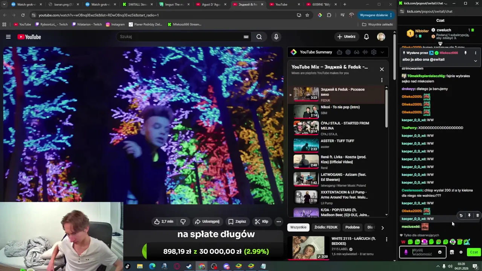Select 'René ft. Livka - Koszta' playlist item
Screen dimensions: 482x271
coord(337,162)
